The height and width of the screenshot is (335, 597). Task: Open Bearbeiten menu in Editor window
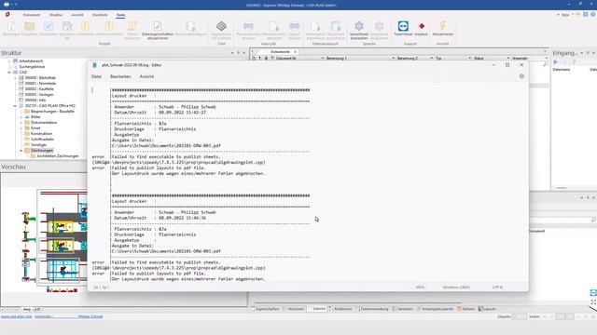coord(120,76)
